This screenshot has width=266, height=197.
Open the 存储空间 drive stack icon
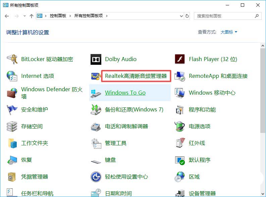pos(12,127)
